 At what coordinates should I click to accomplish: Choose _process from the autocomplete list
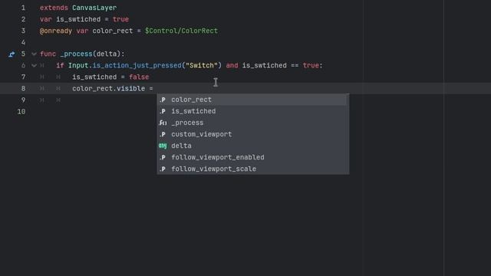point(252,123)
